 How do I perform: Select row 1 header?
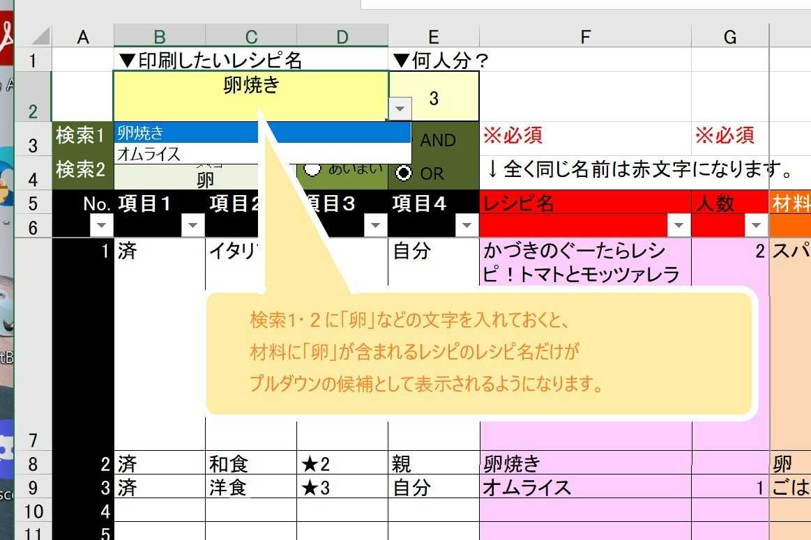[33, 60]
